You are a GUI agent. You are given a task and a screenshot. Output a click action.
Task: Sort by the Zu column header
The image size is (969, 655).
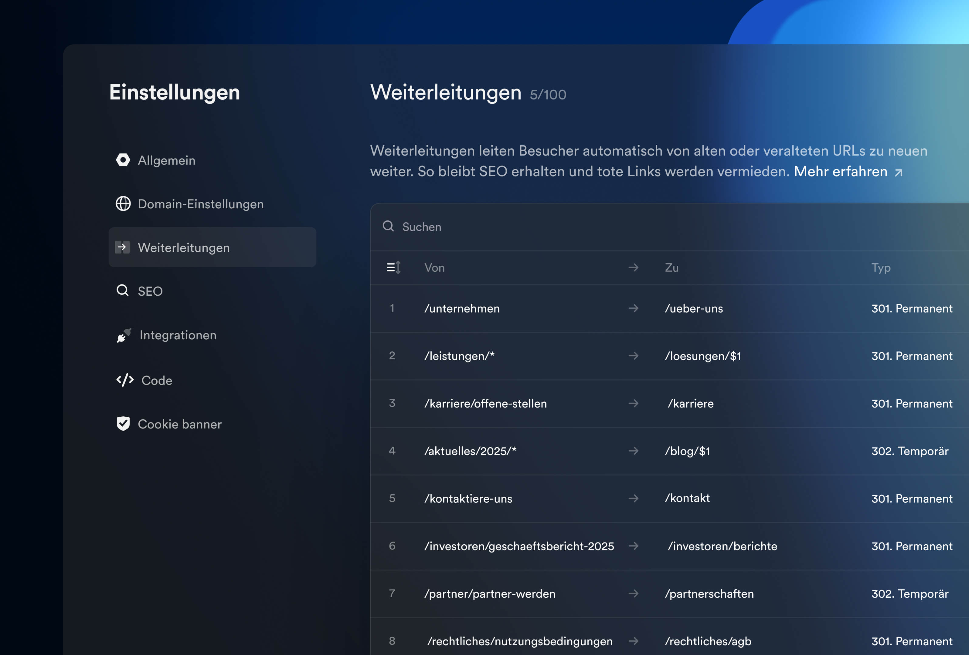[671, 268]
